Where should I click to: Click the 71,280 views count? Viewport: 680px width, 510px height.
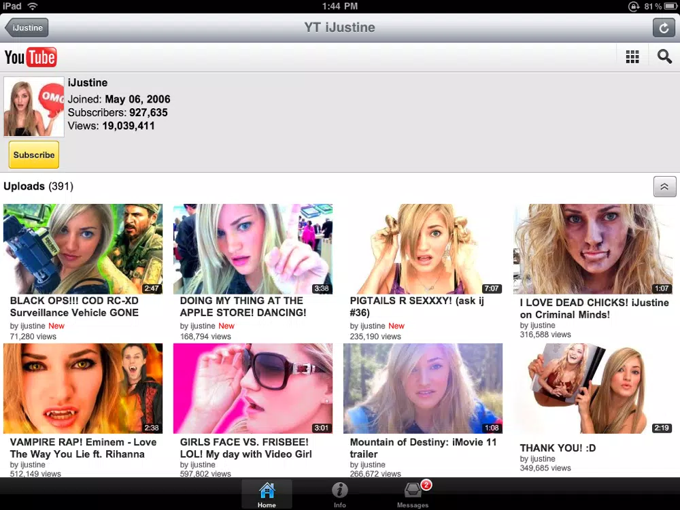pyautogui.click(x=33, y=337)
